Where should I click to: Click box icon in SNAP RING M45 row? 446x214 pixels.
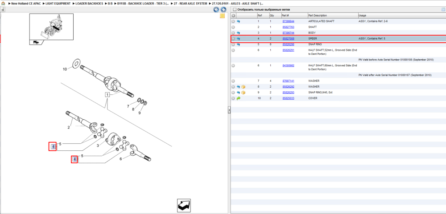(x=243, y=93)
